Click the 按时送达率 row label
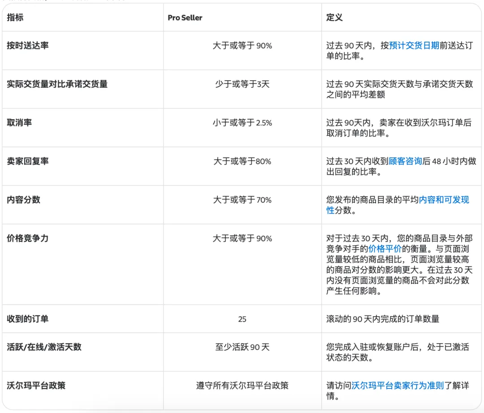 pyautogui.click(x=28, y=46)
